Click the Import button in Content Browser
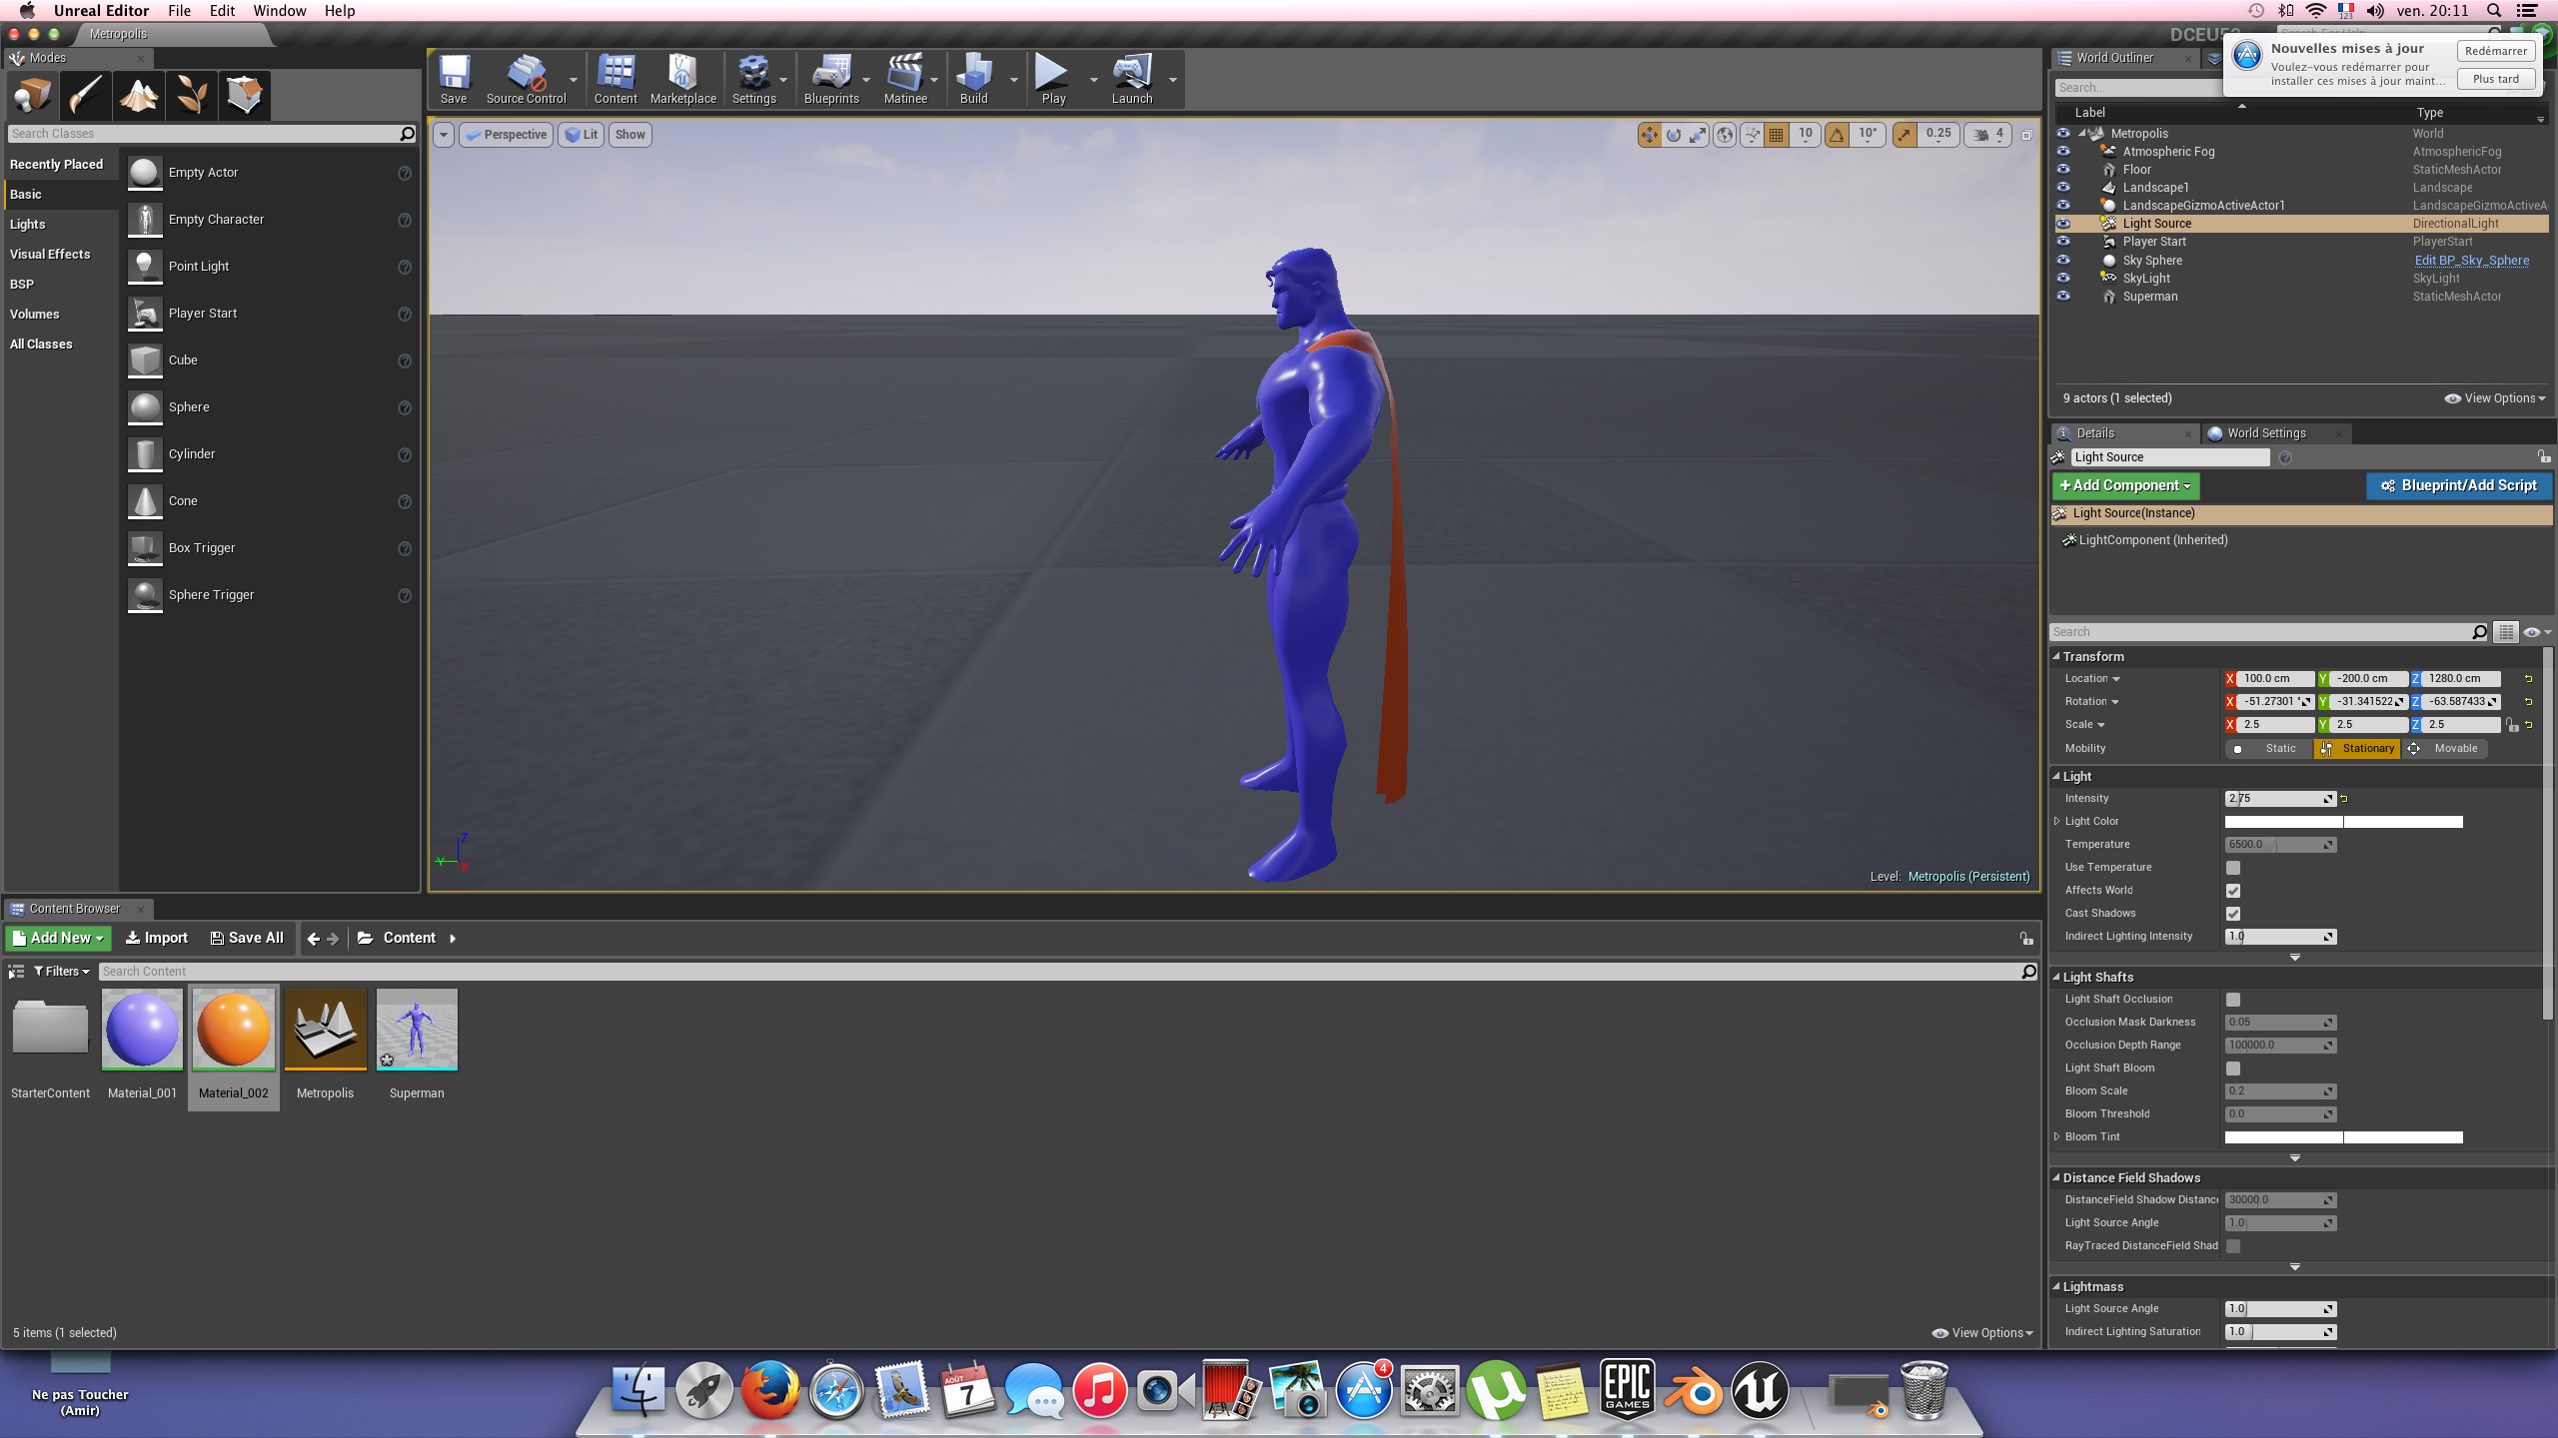This screenshot has width=2558, height=1438. coord(157,939)
